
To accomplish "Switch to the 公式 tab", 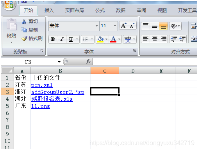I will click(100, 11).
